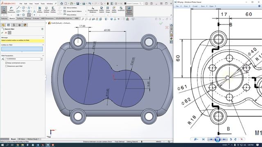Select the Sketch Text tool
This screenshot has width=262, height=147.
[x=34, y=11]
